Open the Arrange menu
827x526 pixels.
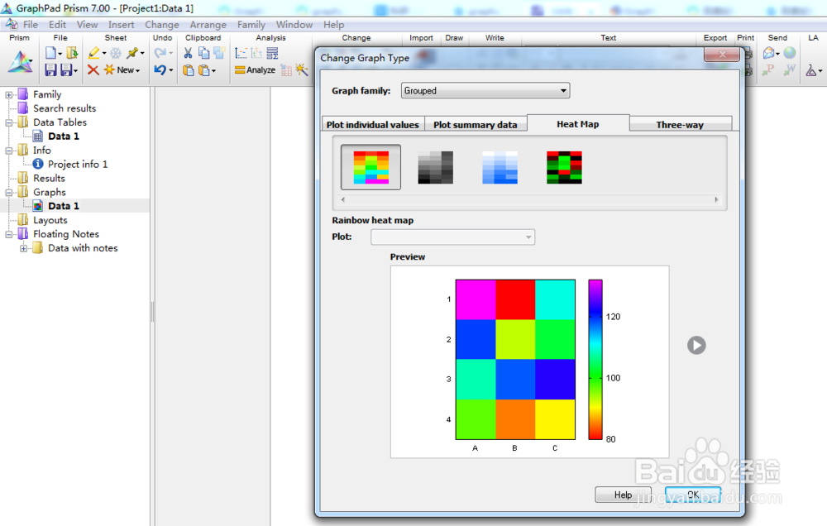[208, 25]
